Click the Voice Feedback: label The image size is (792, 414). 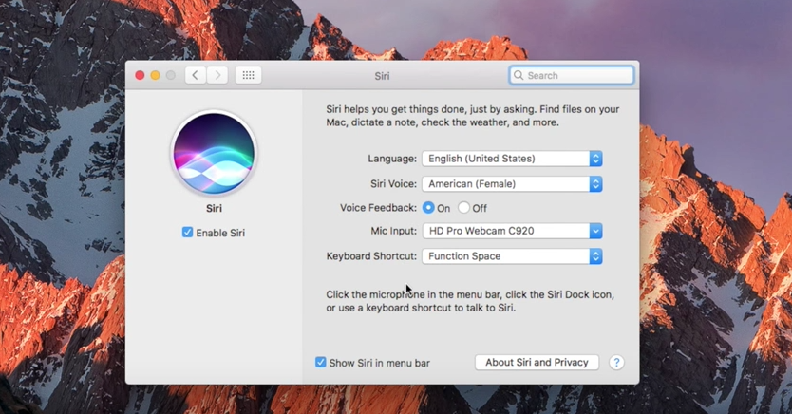point(378,208)
